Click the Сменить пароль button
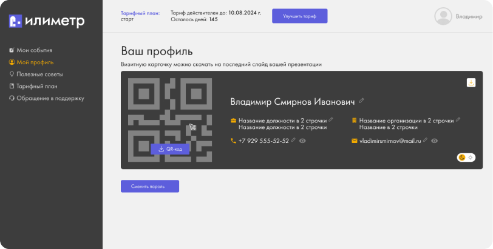This screenshot has height=249, width=493. point(150,186)
